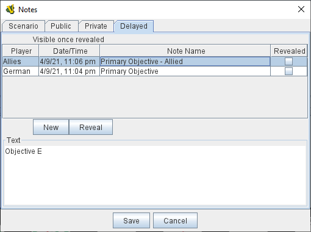The height and width of the screenshot is (232, 311).
Task: Open the Public notes tab
Action: pyautogui.click(x=61, y=26)
